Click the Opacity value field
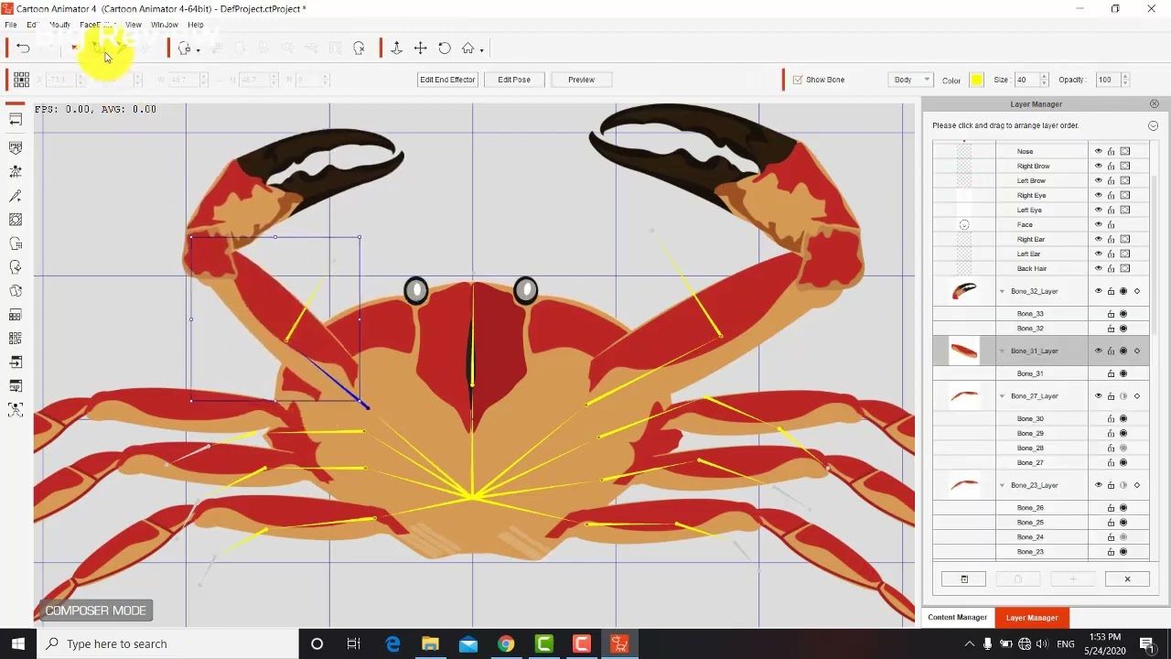 coord(1107,80)
